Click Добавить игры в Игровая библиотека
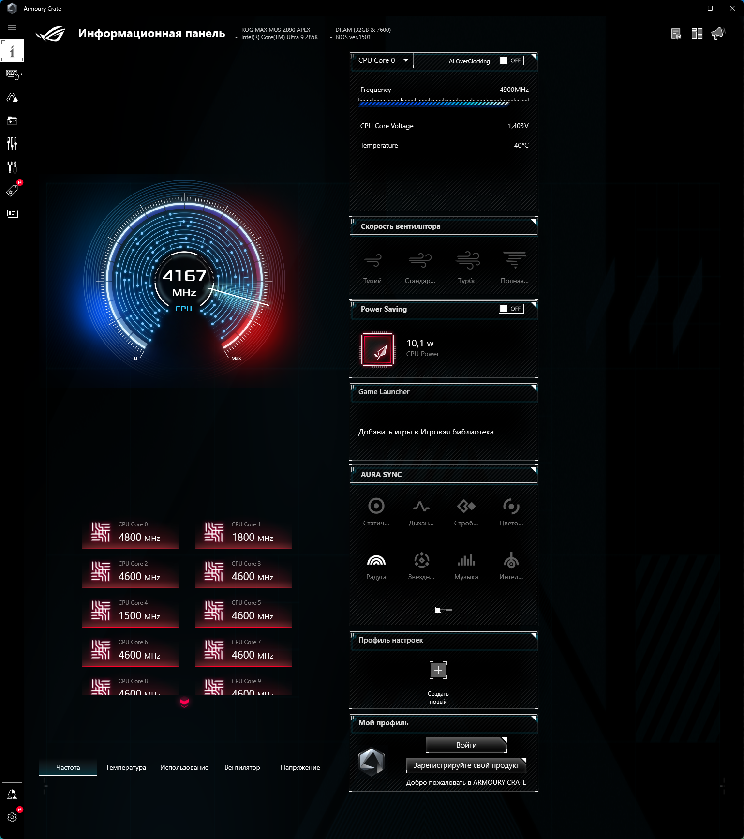The width and height of the screenshot is (744, 839). (x=426, y=432)
